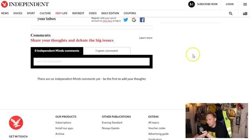Open the Subscriptions footer link
Image resolution: width=250 pixels, height=140 pixels.
point(63,122)
